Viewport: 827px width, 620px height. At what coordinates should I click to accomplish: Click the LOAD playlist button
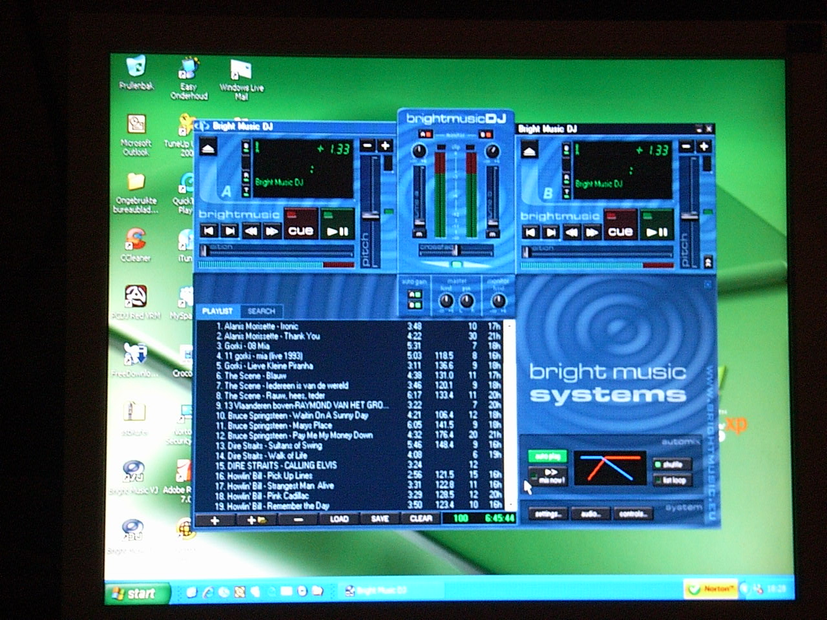click(339, 519)
